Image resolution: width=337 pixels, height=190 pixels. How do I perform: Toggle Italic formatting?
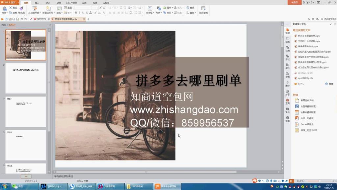pos(80,13)
